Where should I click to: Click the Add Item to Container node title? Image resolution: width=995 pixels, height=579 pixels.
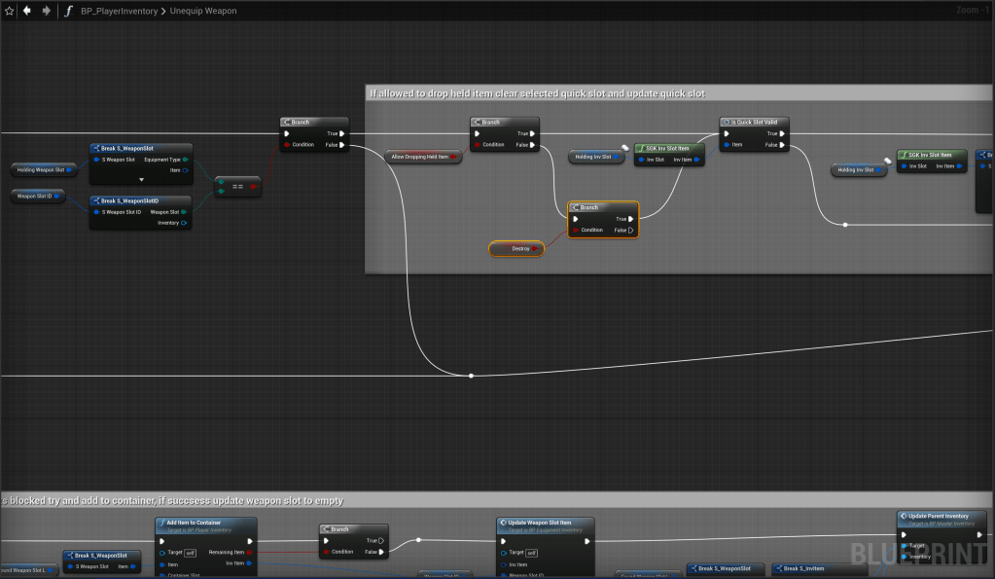point(204,523)
